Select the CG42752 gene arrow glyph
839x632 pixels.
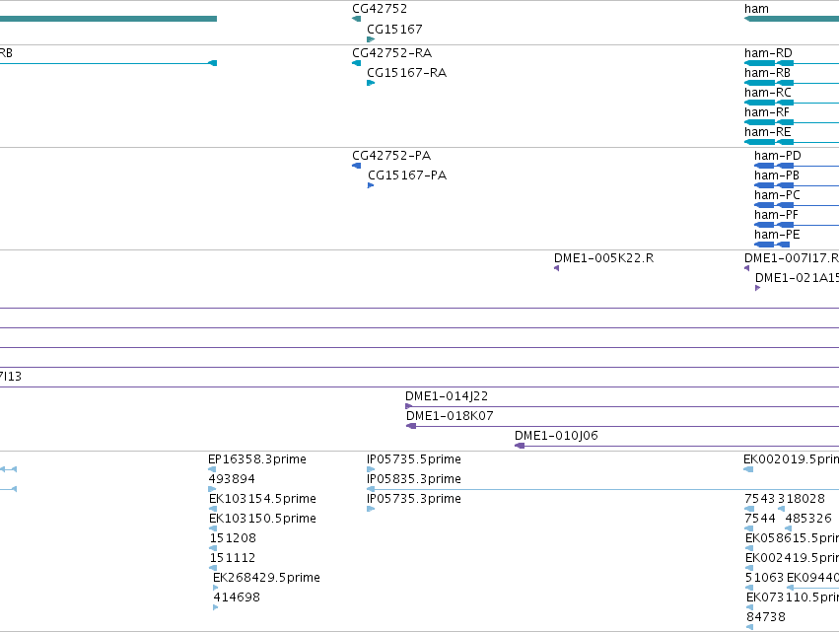click(x=356, y=19)
